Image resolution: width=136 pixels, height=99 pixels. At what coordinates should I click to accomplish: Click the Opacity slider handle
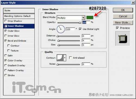pos(80,23)
